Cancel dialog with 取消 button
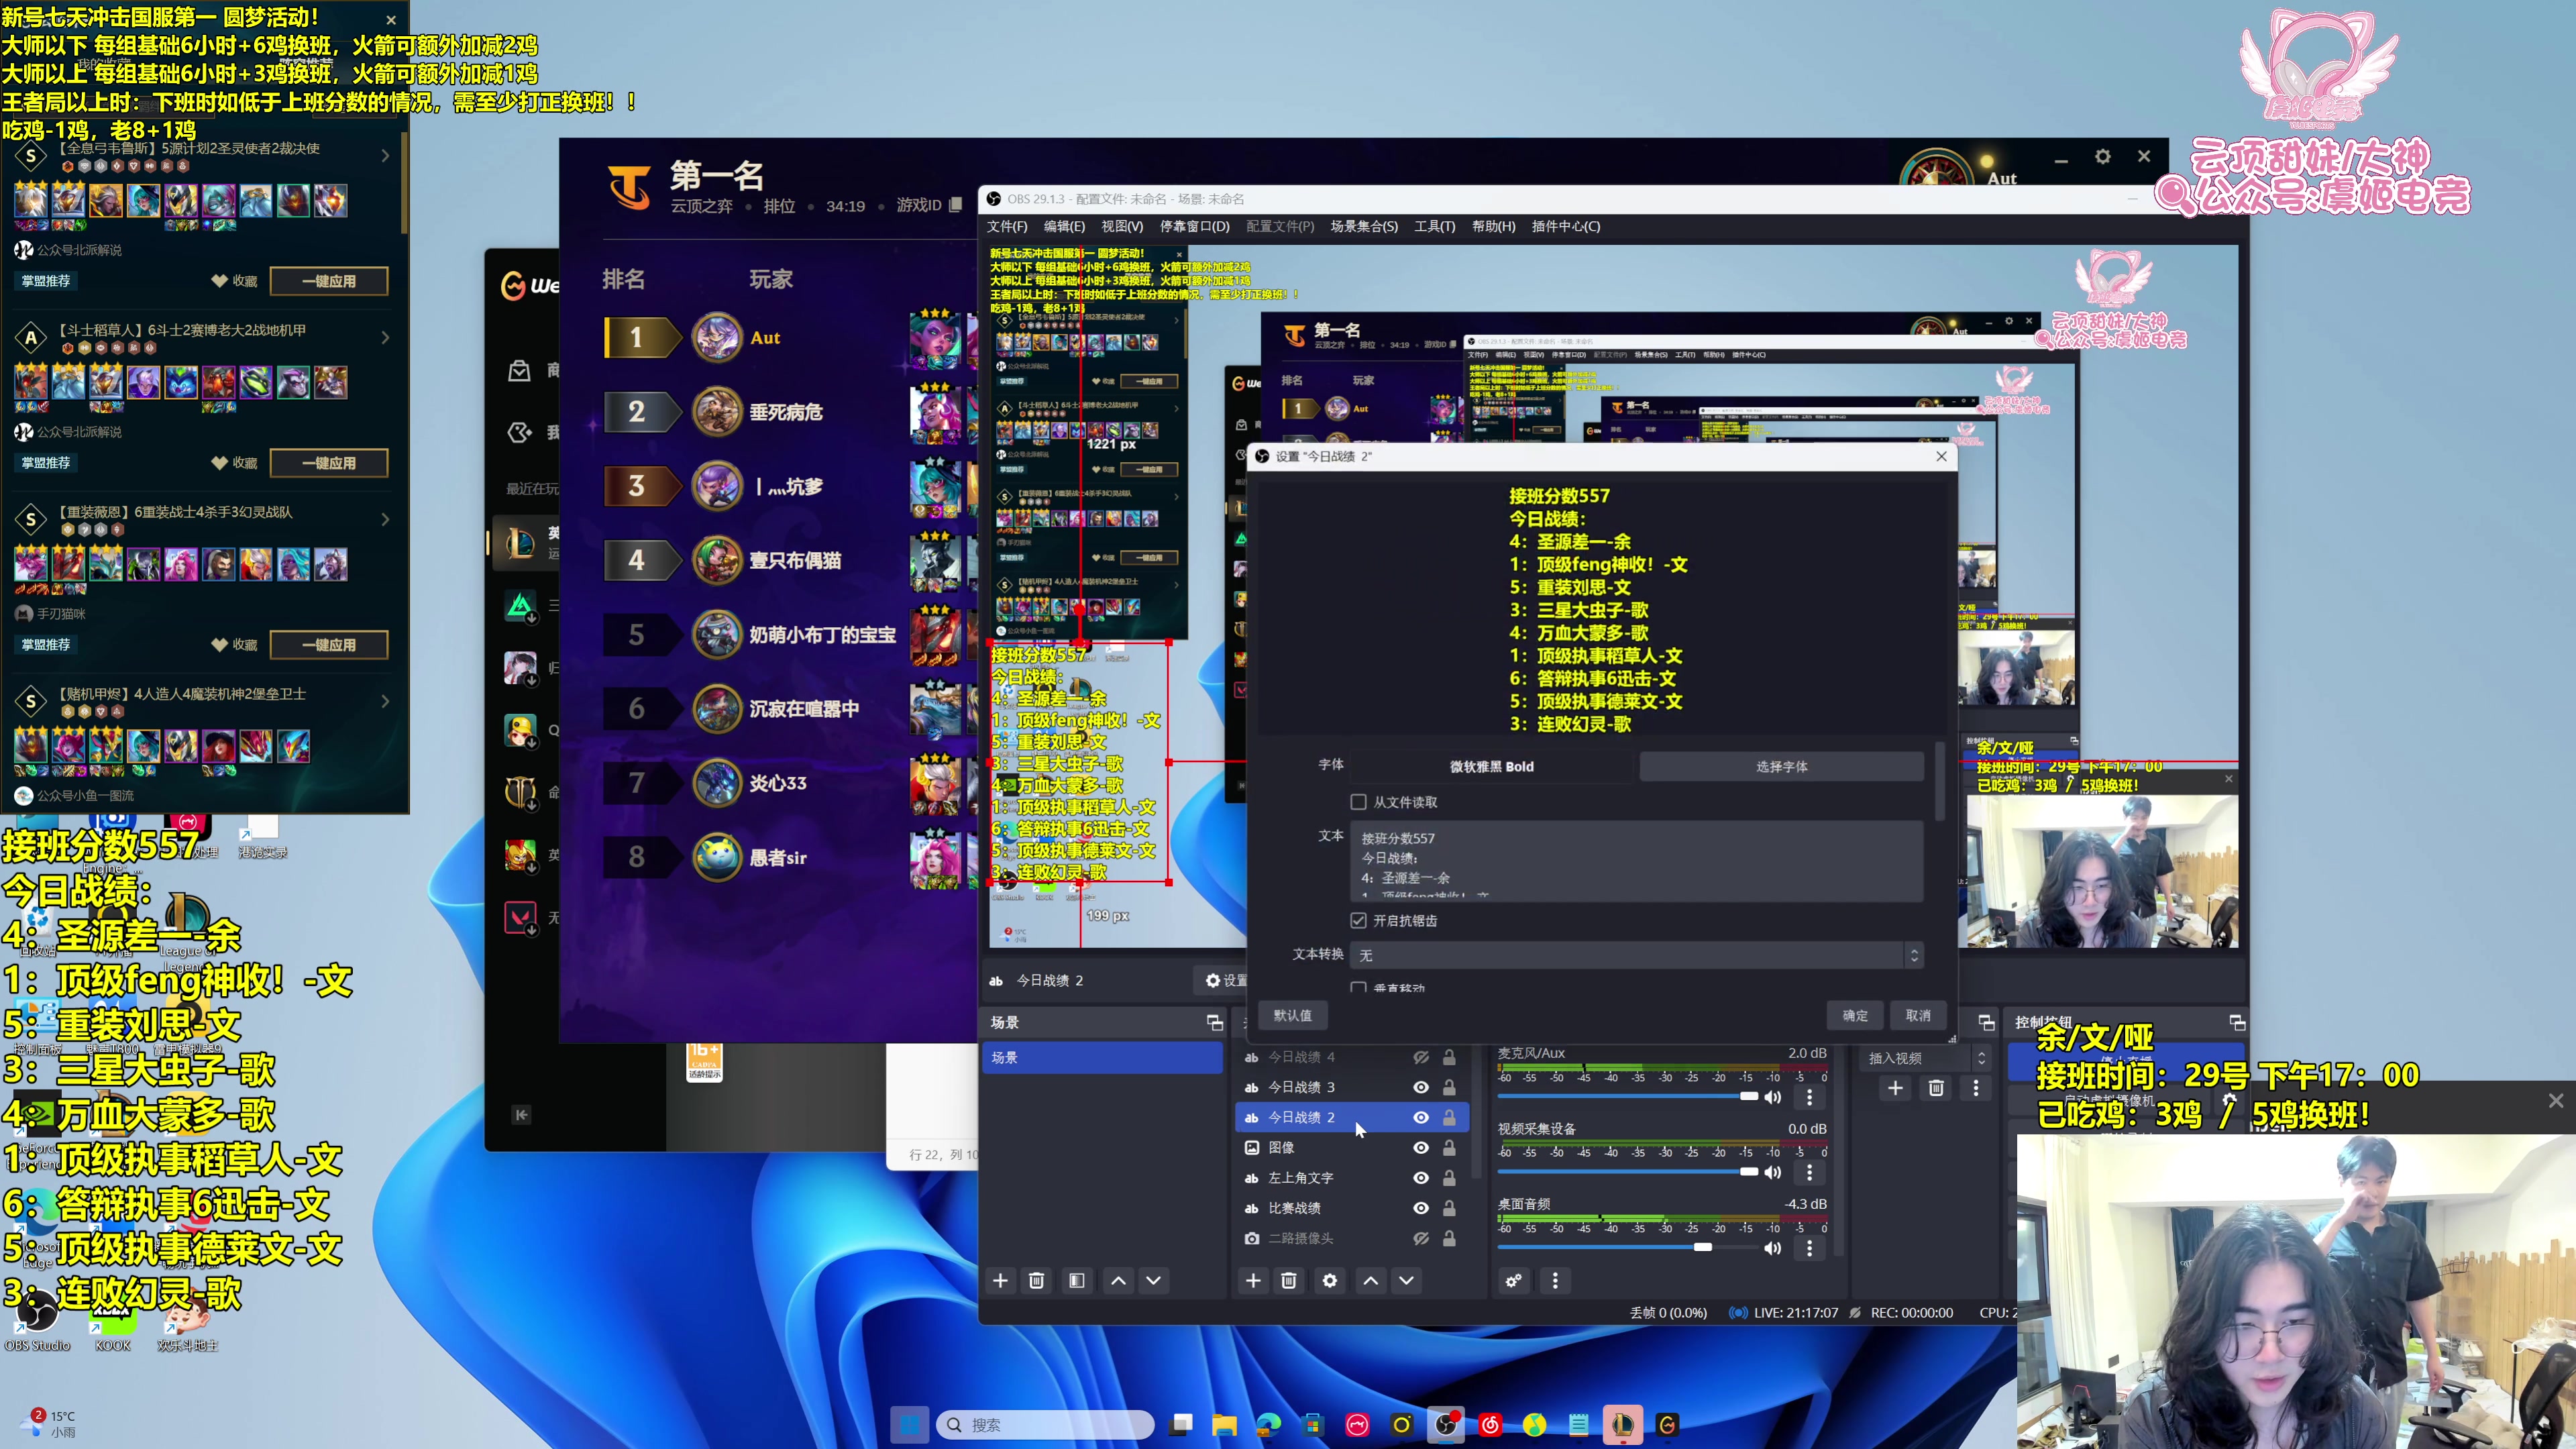This screenshot has height=1449, width=2576. pos(1918,1015)
